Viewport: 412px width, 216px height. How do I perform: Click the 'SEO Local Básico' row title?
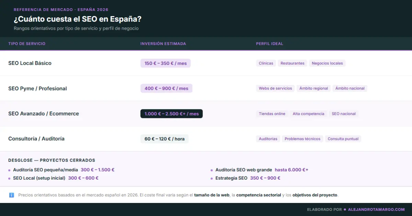[x=30, y=63]
